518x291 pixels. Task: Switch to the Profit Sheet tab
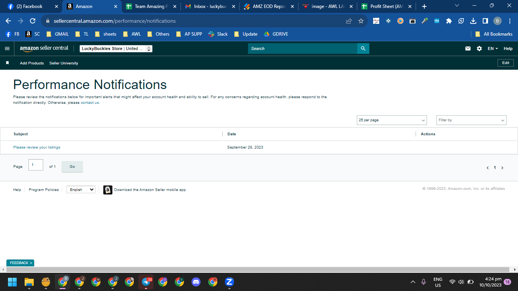(x=387, y=6)
